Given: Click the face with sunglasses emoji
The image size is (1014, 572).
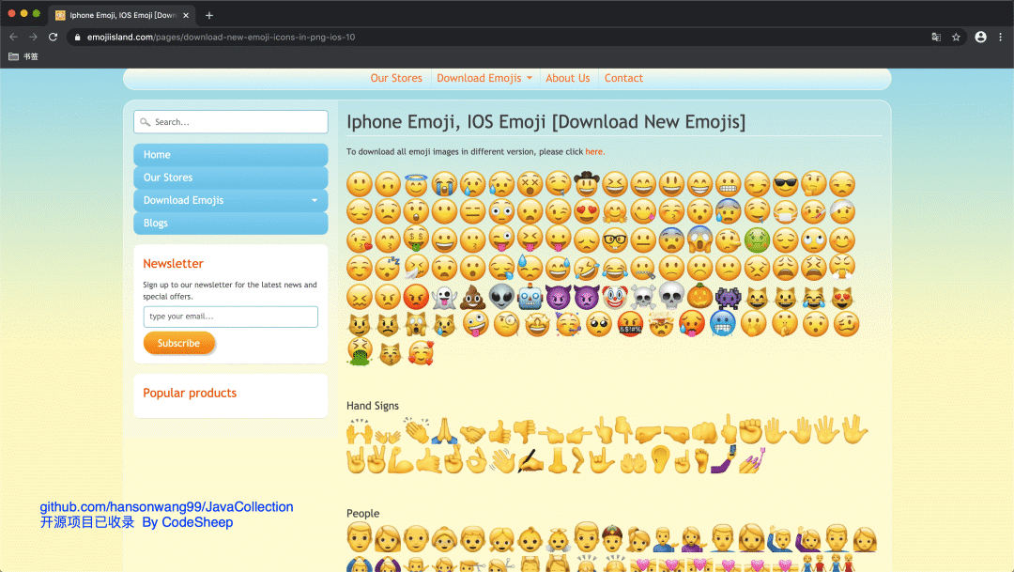Looking at the screenshot, I should (785, 184).
